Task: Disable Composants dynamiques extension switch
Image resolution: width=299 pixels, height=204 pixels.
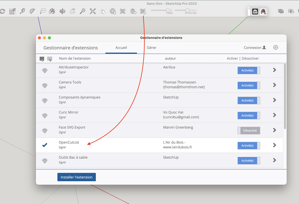Action: pyautogui.click(x=249, y=100)
